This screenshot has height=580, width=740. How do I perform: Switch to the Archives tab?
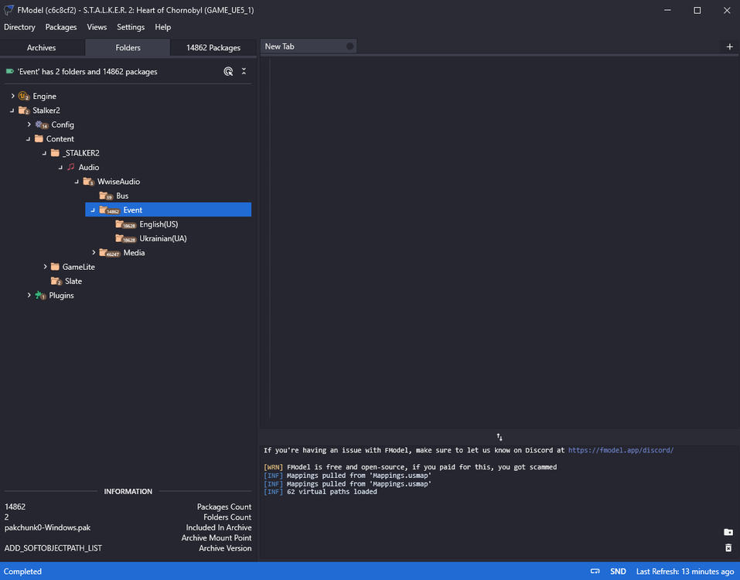(x=42, y=48)
